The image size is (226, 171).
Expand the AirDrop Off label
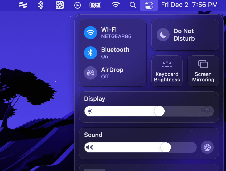pos(112,73)
